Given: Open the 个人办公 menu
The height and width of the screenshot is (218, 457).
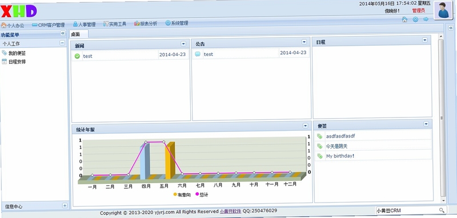Looking at the screenshot, I should click(x=13, y=25).
